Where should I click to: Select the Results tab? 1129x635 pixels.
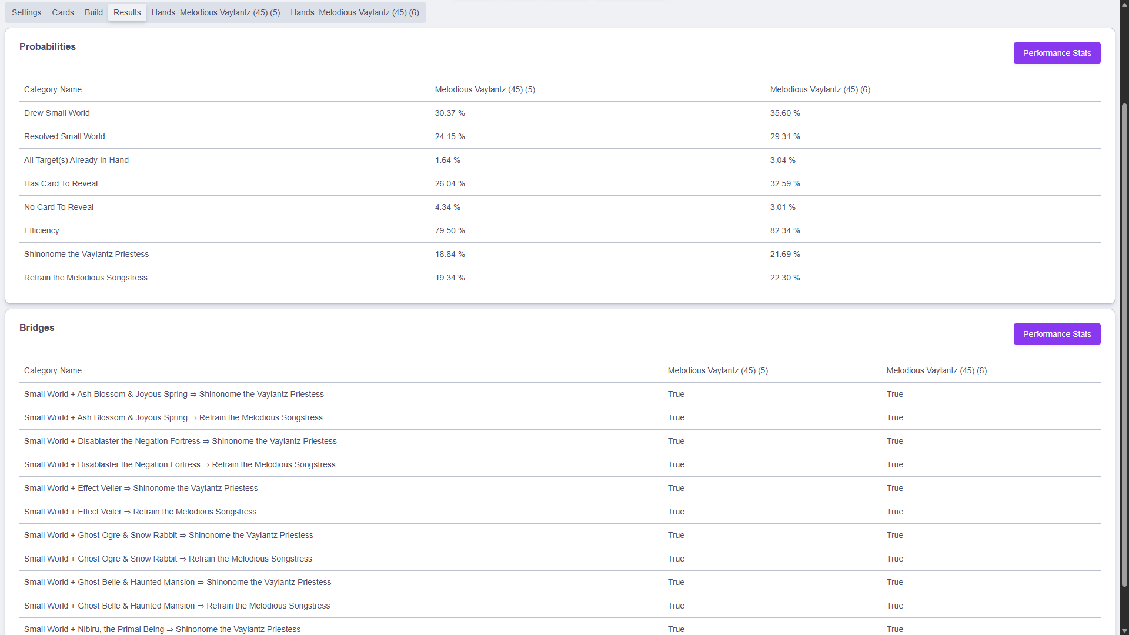click(x=127, y=12)
